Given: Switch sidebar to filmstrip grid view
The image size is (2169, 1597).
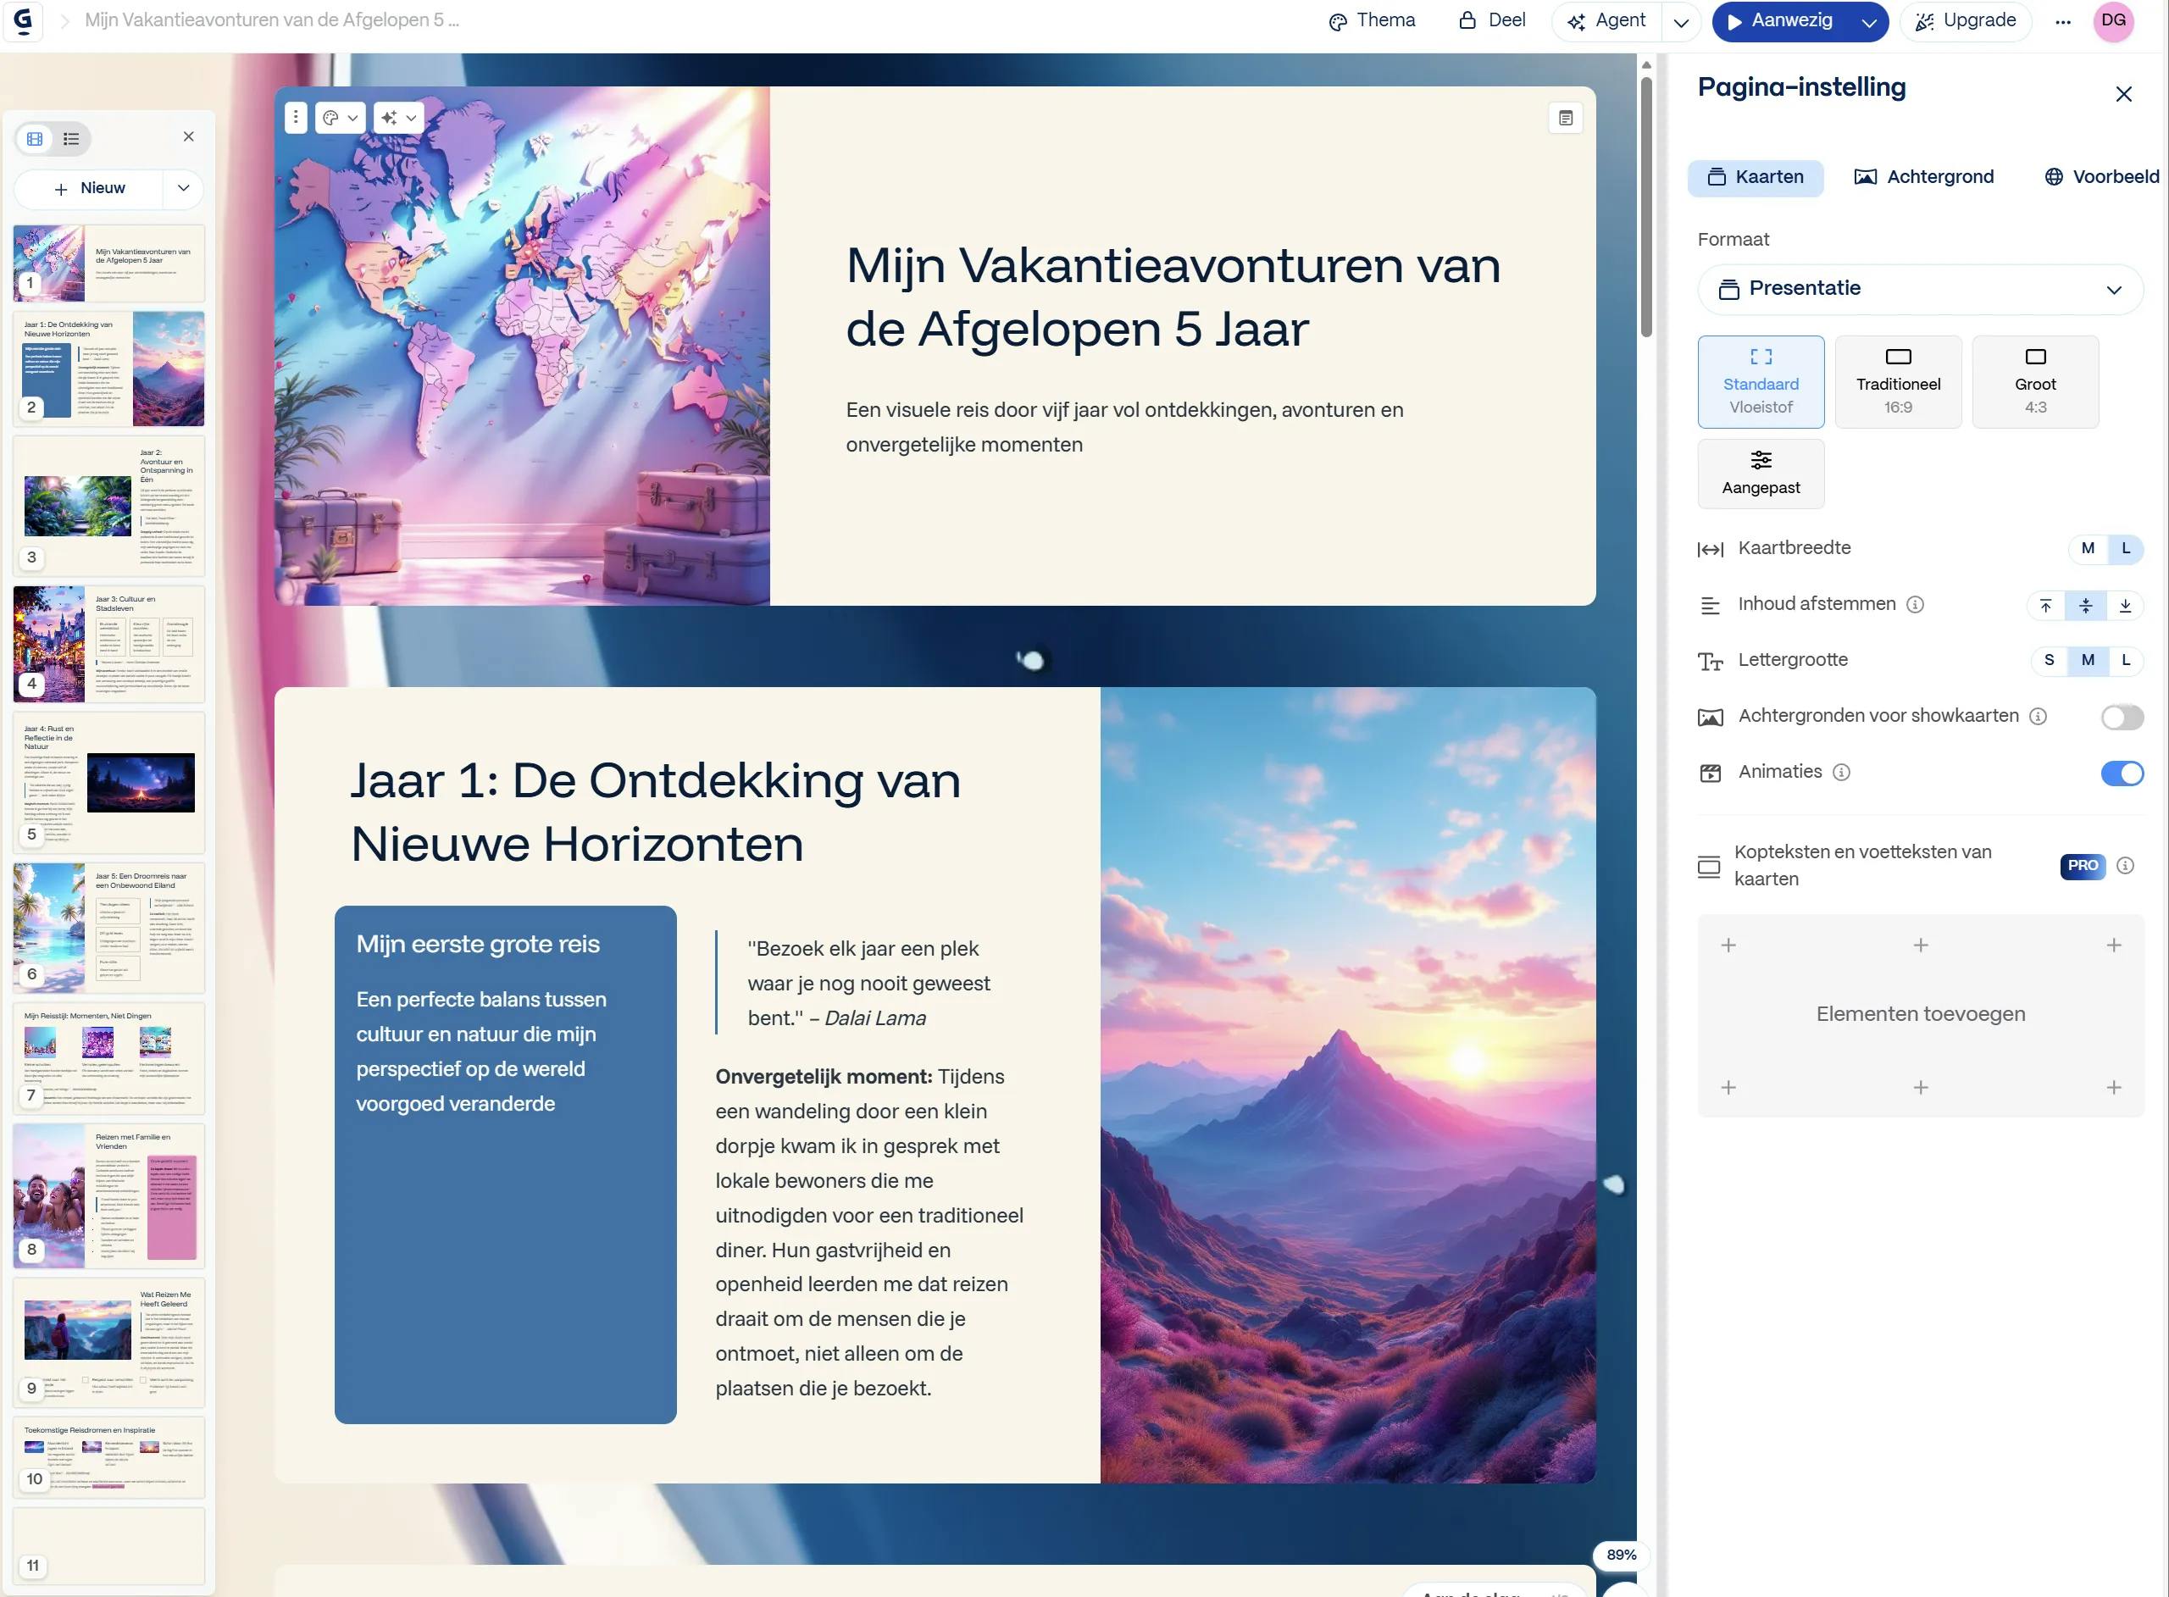Looking at the screenshot, I should point(35,139).
